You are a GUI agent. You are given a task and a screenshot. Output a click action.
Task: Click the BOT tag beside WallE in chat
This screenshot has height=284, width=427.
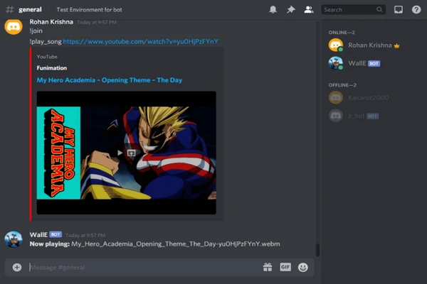pyautogui.click(x=56, y=234)
